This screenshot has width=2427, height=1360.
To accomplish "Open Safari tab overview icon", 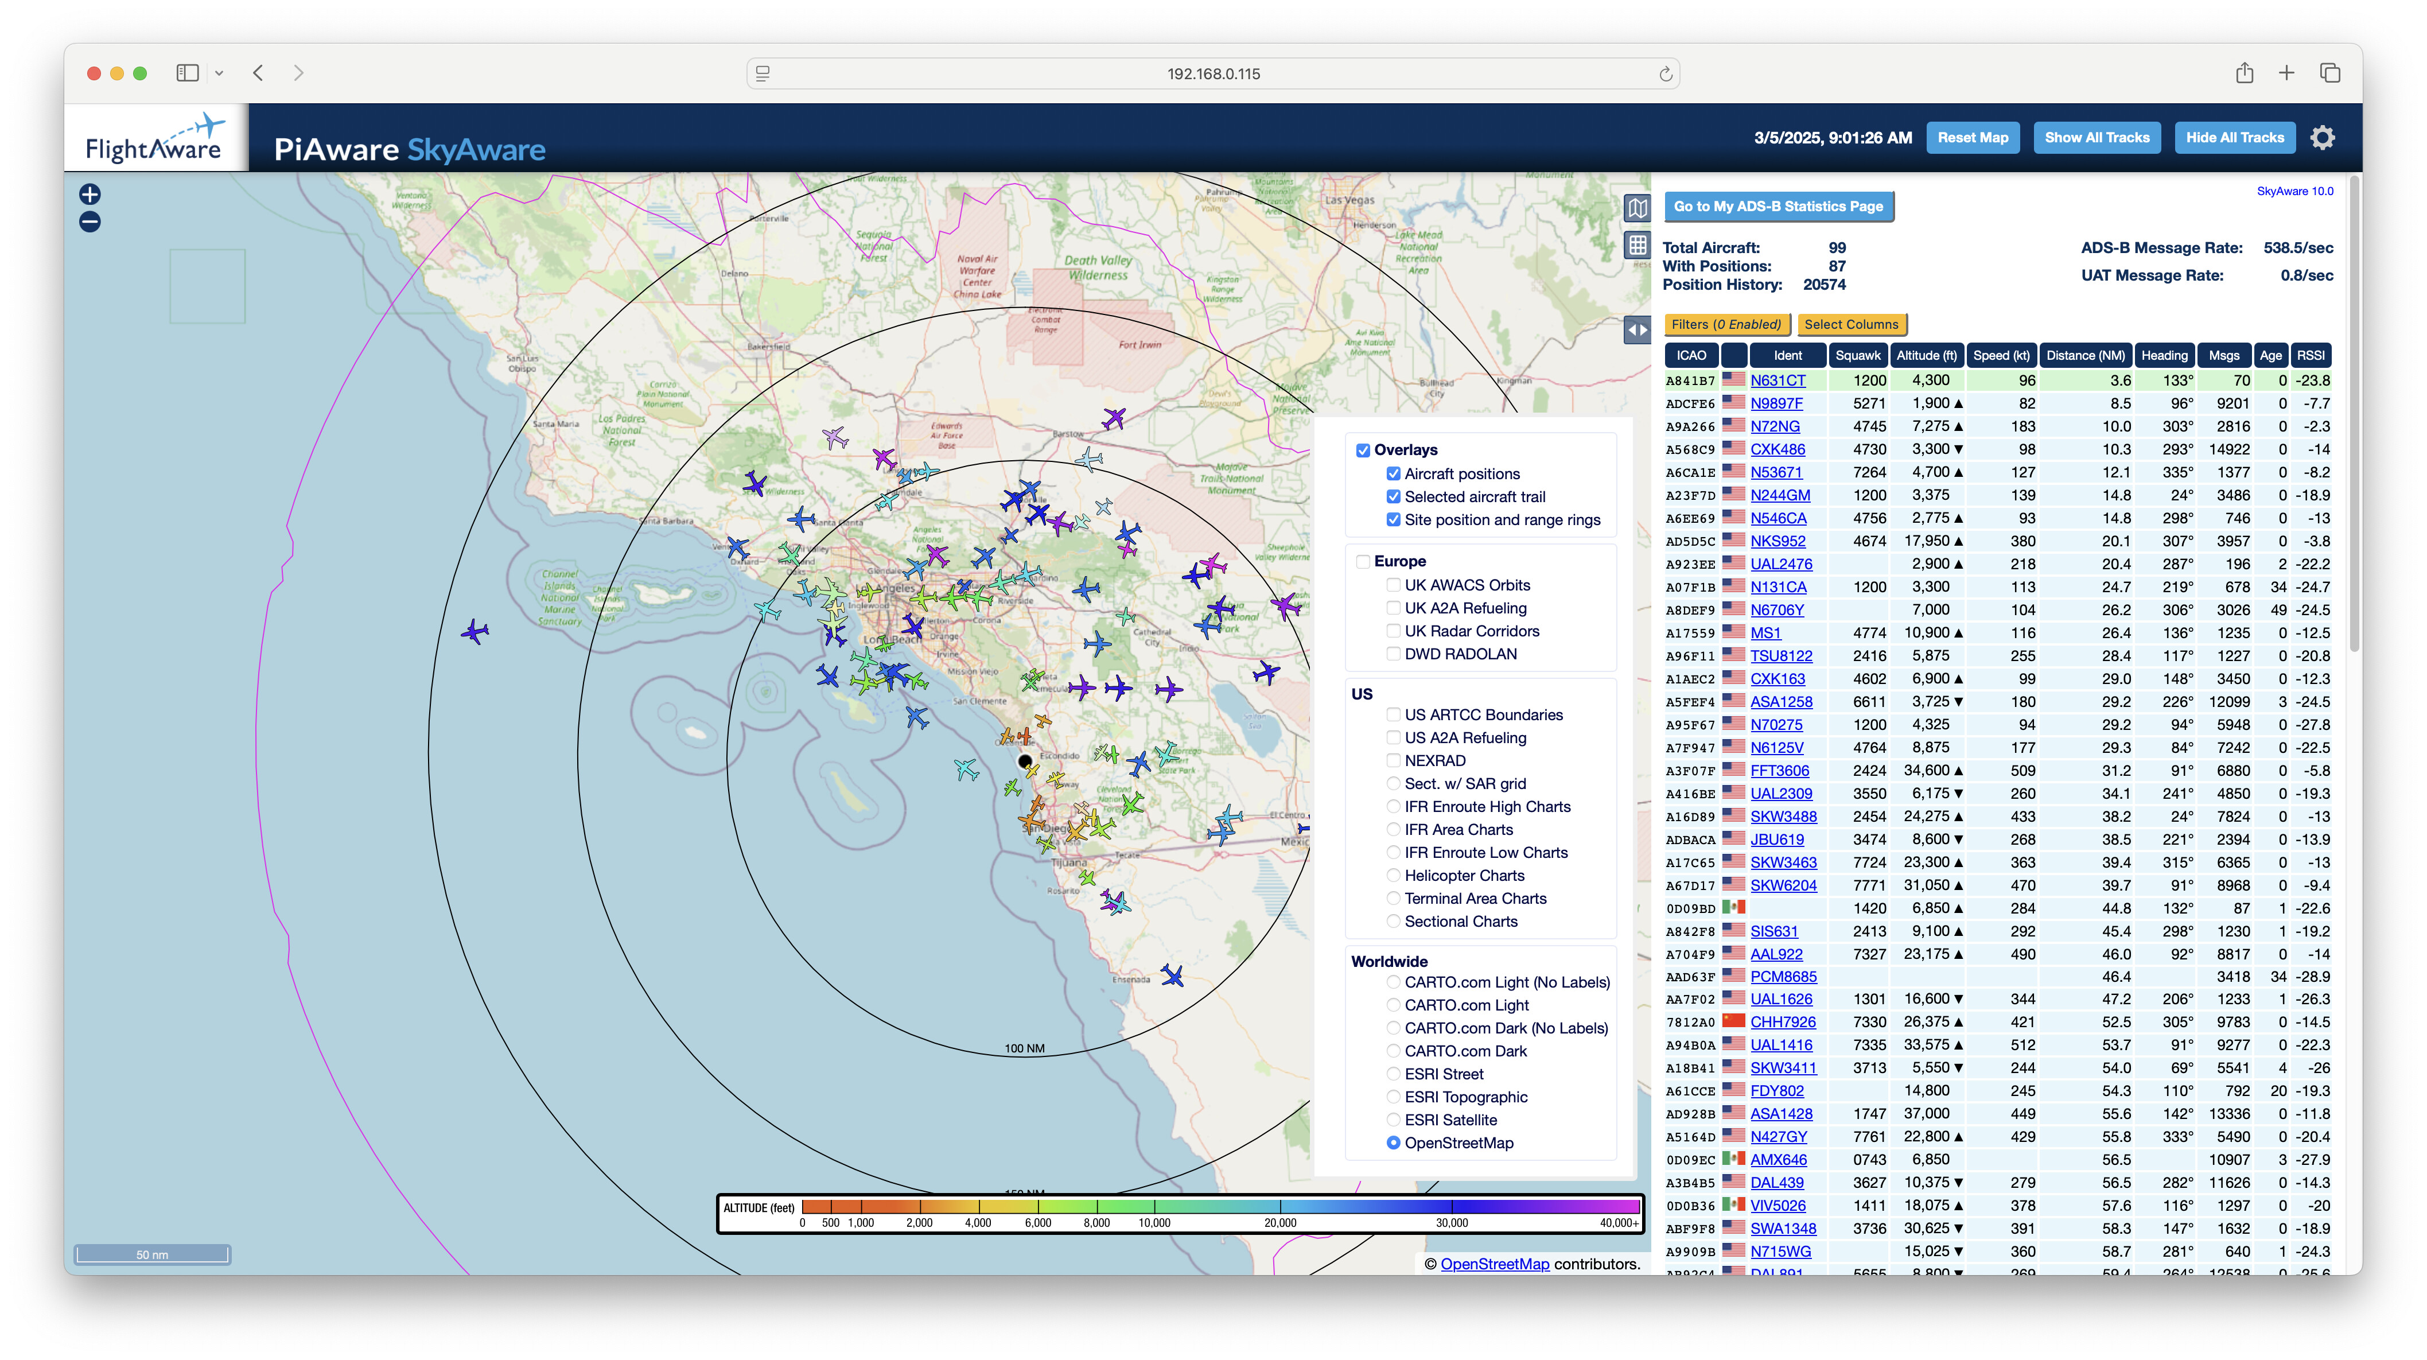I will tap(2330, 73).
